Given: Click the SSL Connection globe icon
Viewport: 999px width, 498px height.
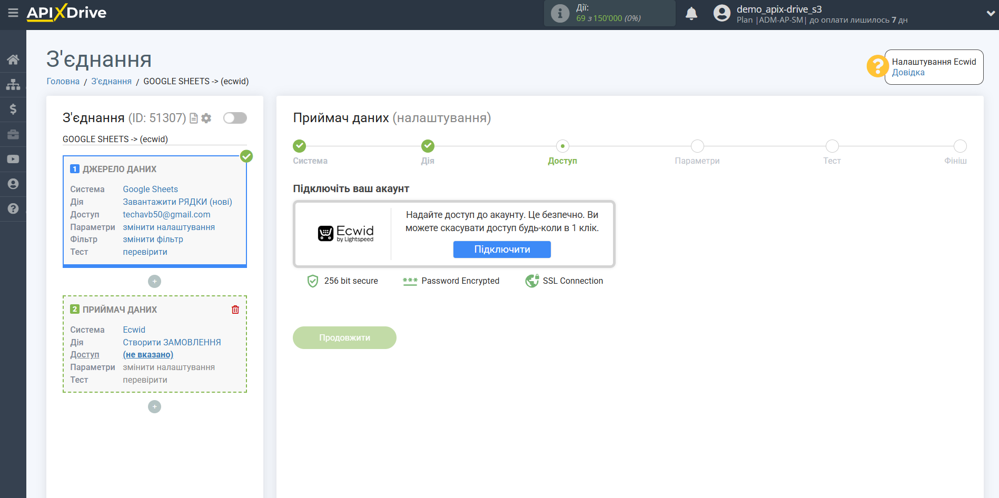Looking at the screenshot, I should 532,281.
